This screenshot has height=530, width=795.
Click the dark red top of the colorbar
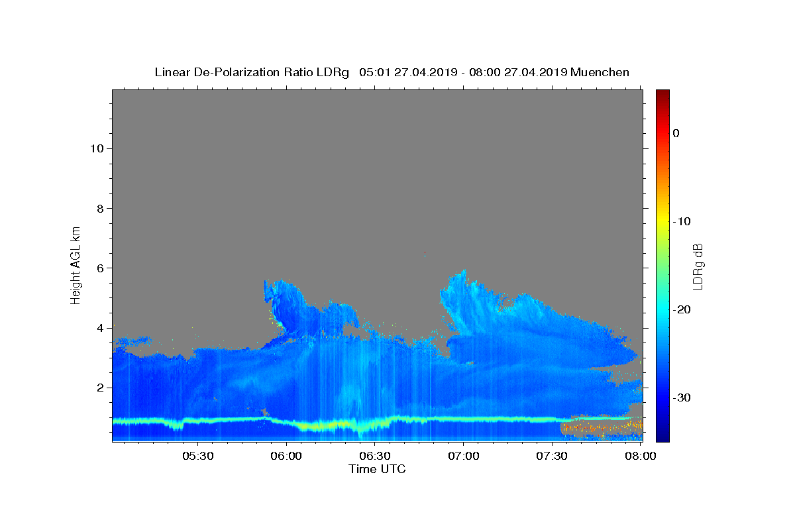coord(662,94)
